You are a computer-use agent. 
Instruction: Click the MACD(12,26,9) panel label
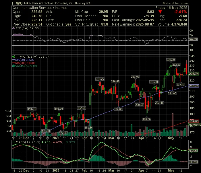point(28,142)
